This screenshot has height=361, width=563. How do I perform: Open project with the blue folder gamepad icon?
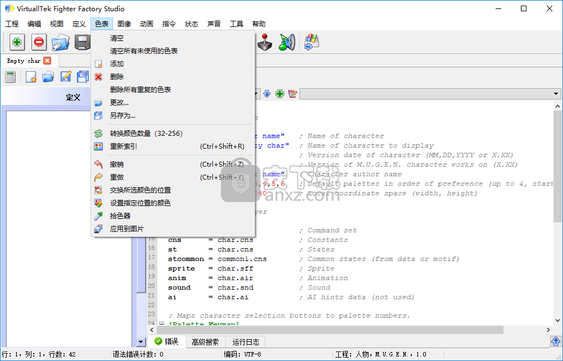(60, 42)
